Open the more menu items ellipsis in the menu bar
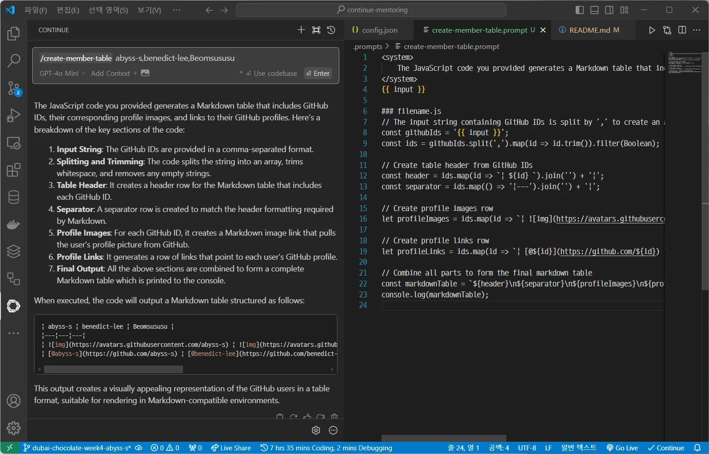 [x=177, y=10]
